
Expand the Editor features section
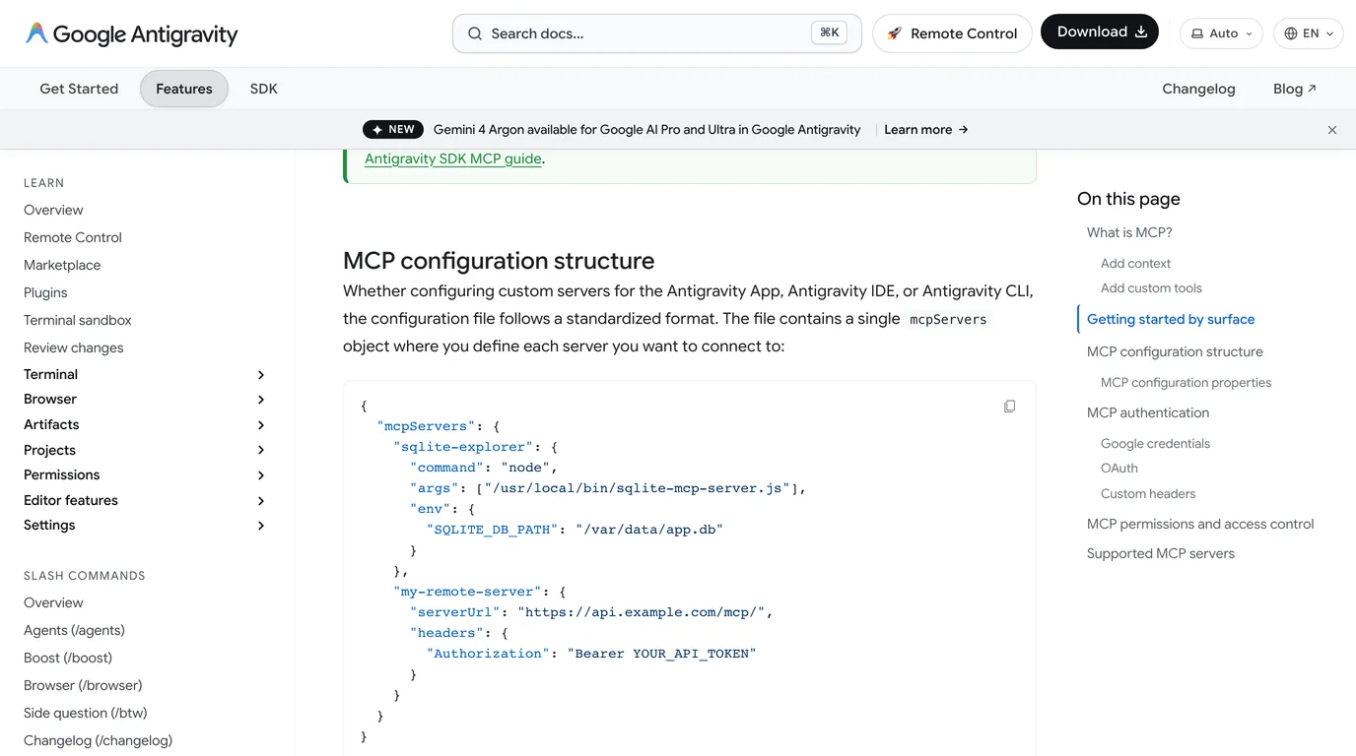click(x=145, y=500)
